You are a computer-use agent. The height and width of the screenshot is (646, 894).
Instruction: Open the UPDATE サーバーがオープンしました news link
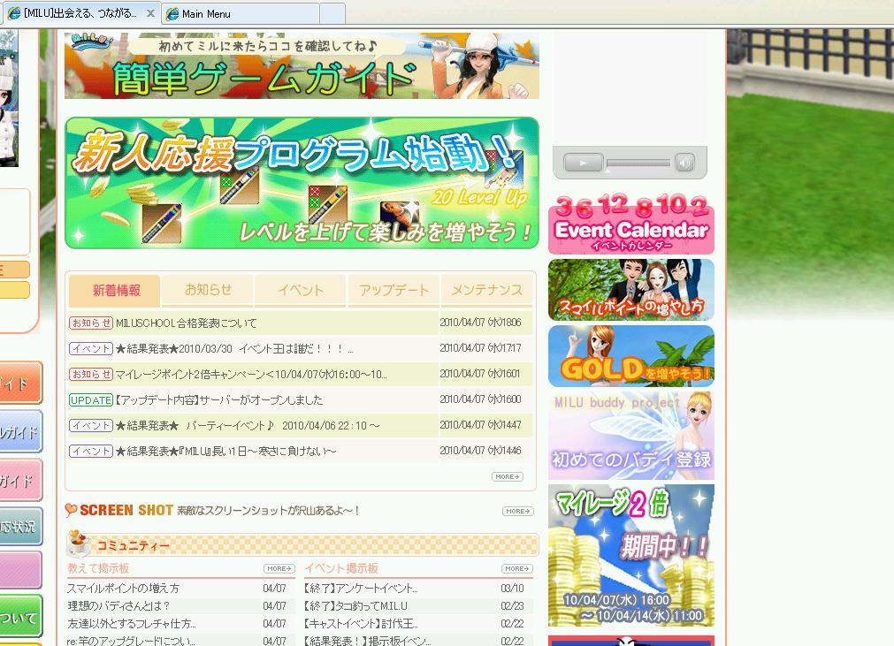point(219,400)
